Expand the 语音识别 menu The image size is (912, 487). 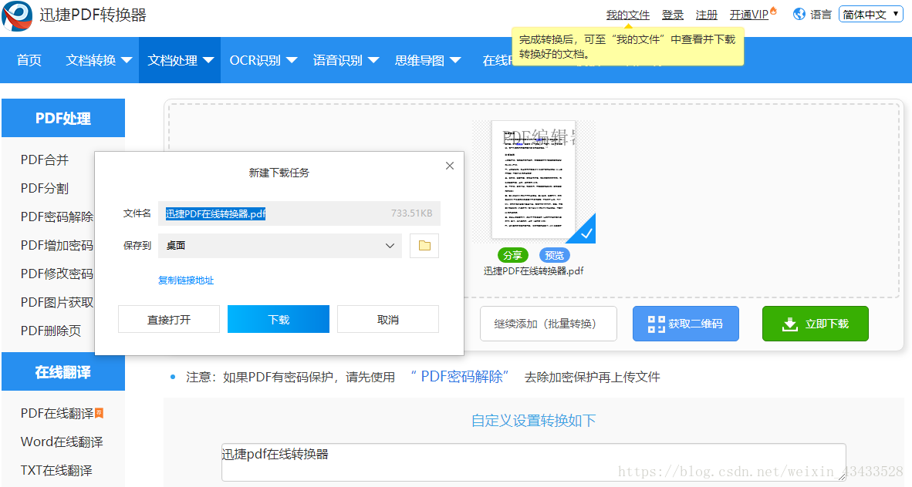[x=346, y=60]
